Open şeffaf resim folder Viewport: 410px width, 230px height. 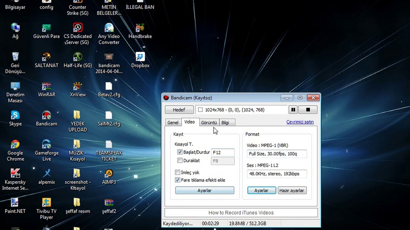point(78,206)
